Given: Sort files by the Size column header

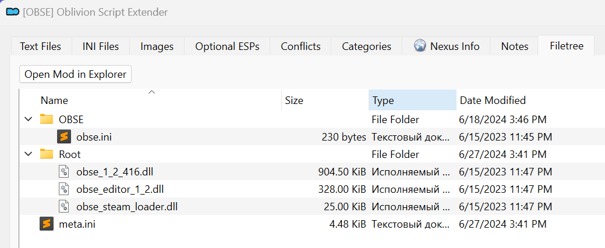Looking at the screenshot, I should [x=294, y=100].
